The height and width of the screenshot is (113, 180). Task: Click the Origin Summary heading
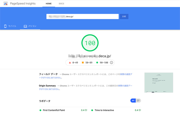[x=47, y=86]
